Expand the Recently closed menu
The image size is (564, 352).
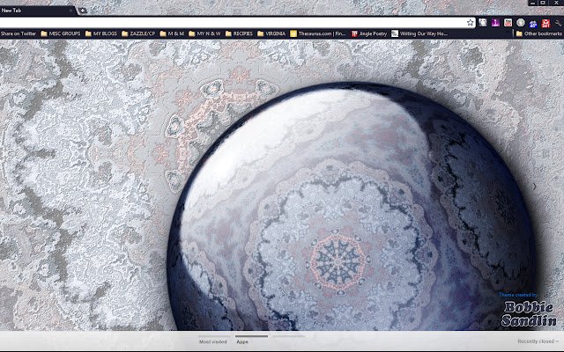click(x=538, y=341)
